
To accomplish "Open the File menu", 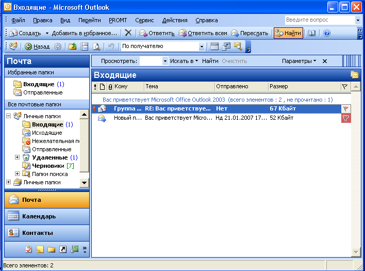I will coord(18,20).
